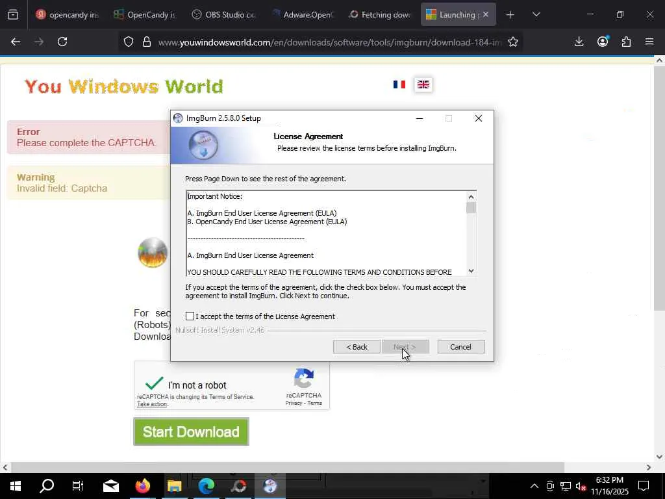Open tracking protection shield icon

(129, 42)
